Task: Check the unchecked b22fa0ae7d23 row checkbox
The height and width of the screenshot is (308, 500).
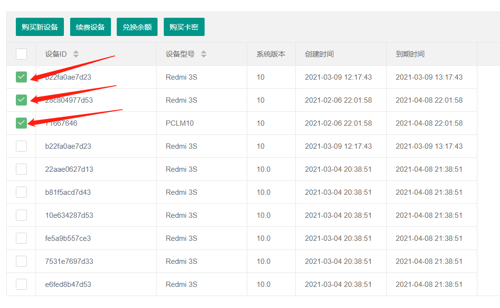Action: [21, 146]
